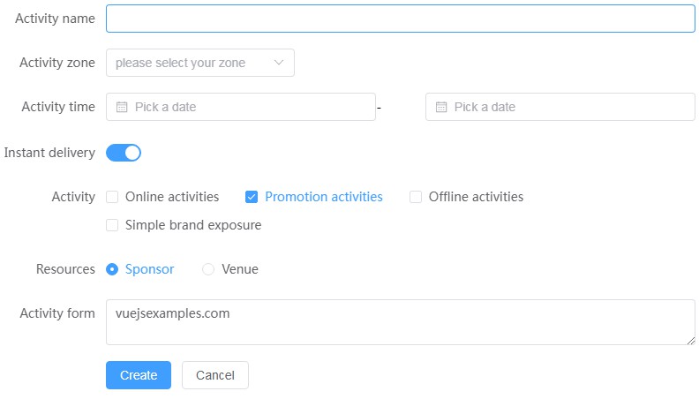699x399 pixels.
Task: Focus the Activity name text field
Action: 400,19
